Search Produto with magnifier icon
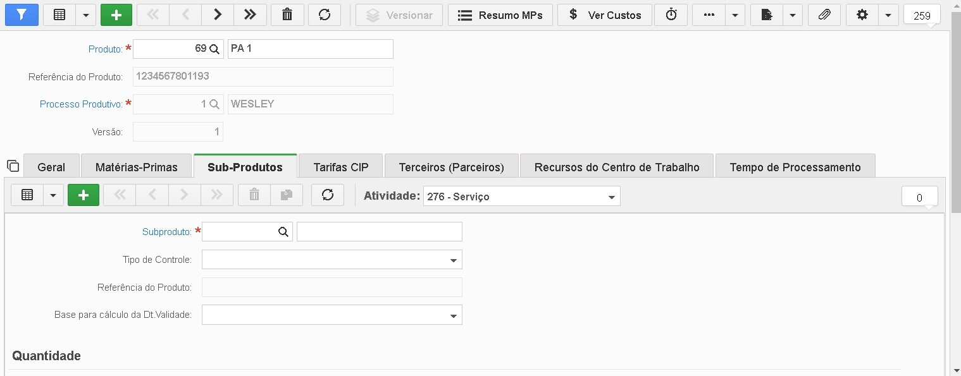The width and height of the screenshot is (961, 376). (x=214, y=49)
